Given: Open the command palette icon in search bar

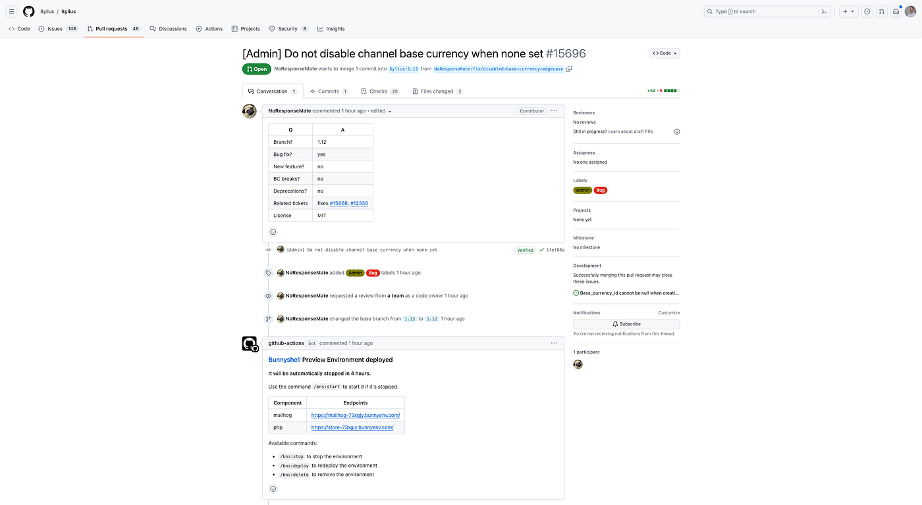Looking at the screenshot, I should click(823, 11).
